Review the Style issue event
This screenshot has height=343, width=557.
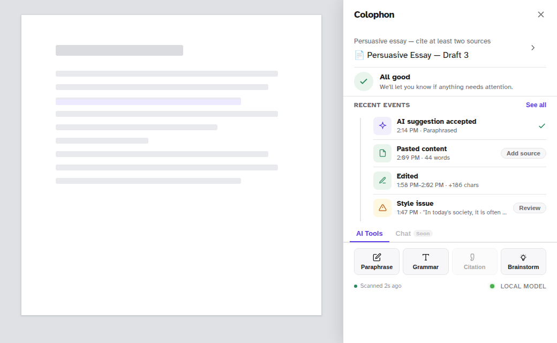pos(529,208)
